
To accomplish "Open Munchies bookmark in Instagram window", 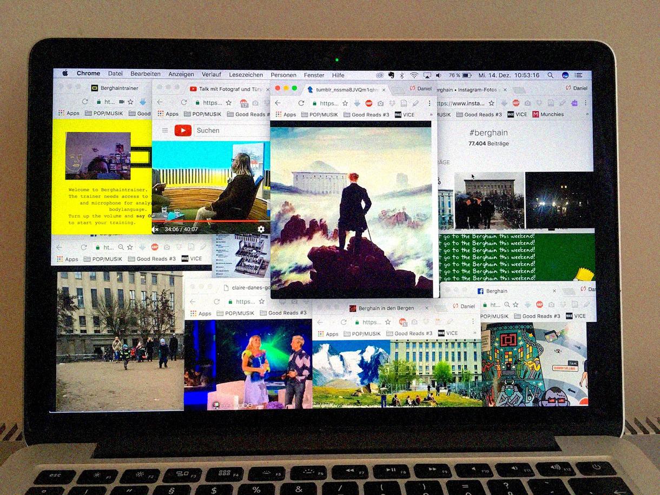I will point(548,115).
